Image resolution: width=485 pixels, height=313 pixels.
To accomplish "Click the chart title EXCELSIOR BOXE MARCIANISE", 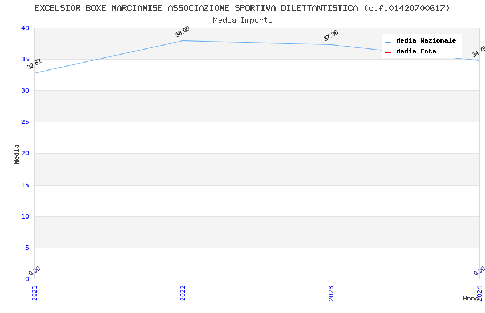I will coord(242,8).
